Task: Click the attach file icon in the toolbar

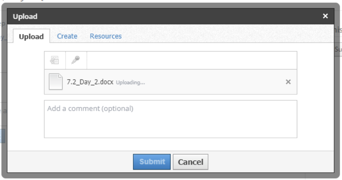Action: (x=55, y=60)
